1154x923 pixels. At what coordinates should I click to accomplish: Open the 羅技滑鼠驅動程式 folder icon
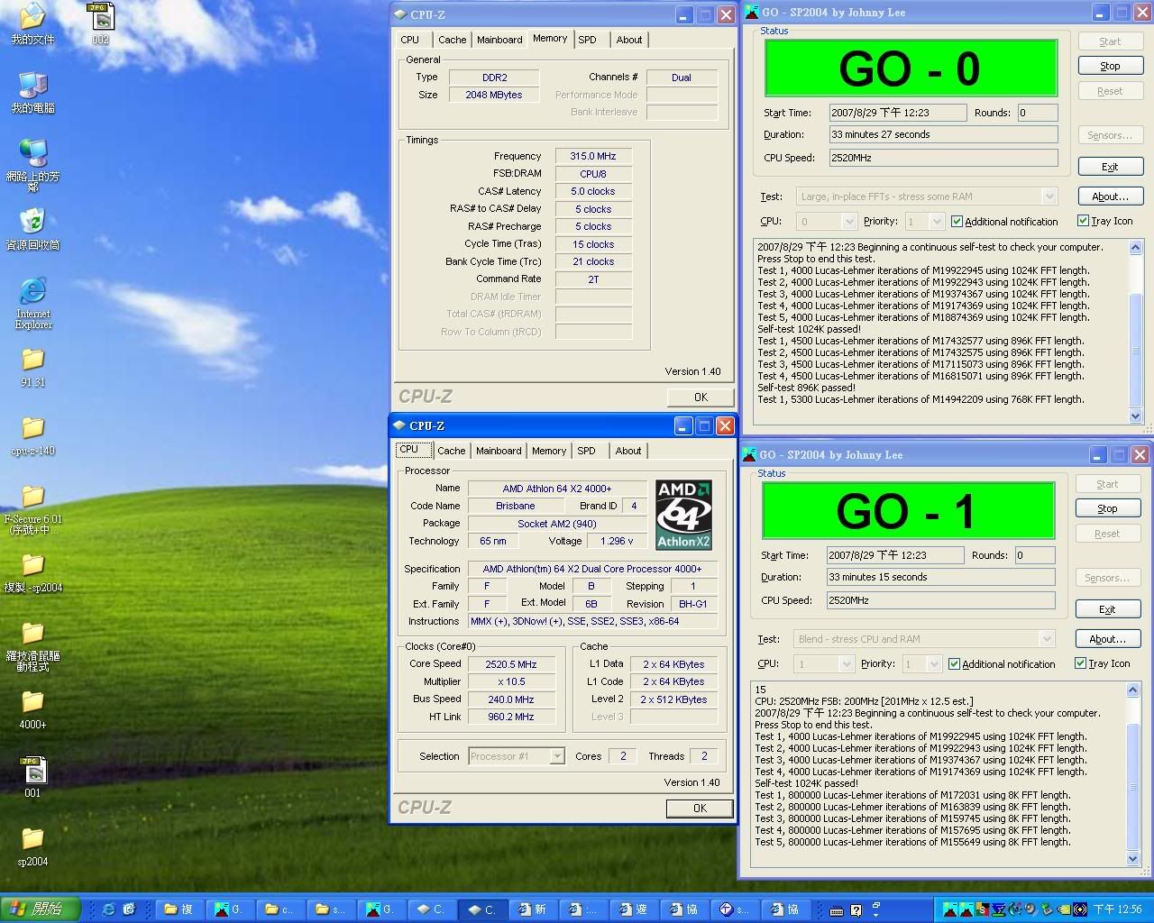tap(32, 646)
